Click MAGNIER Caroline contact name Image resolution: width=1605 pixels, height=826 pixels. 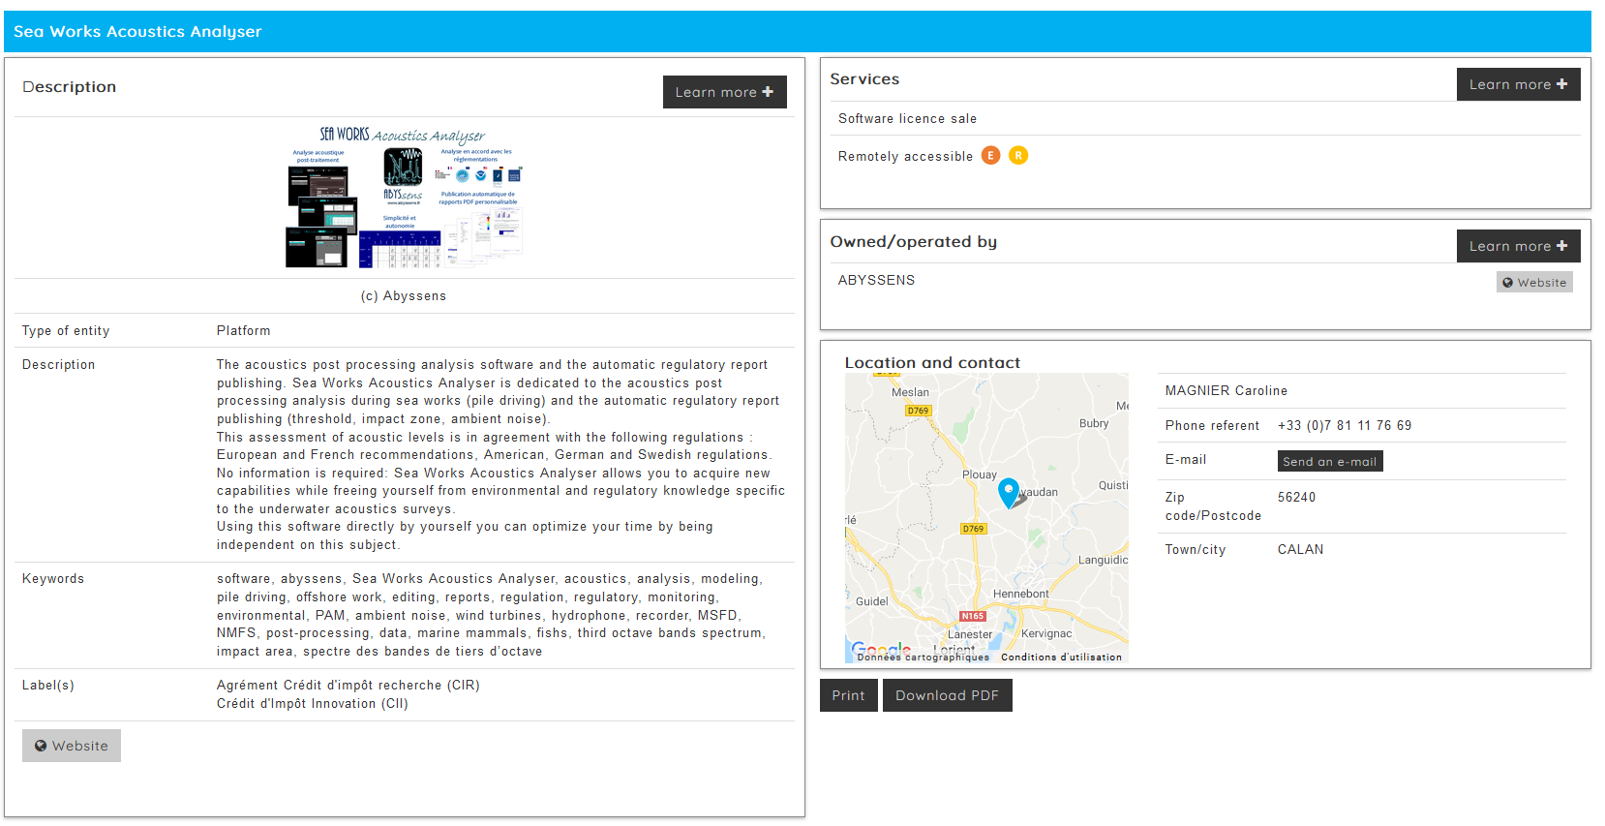point(1226,390)
